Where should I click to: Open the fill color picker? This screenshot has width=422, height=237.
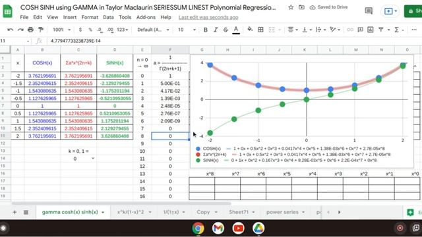250,29
